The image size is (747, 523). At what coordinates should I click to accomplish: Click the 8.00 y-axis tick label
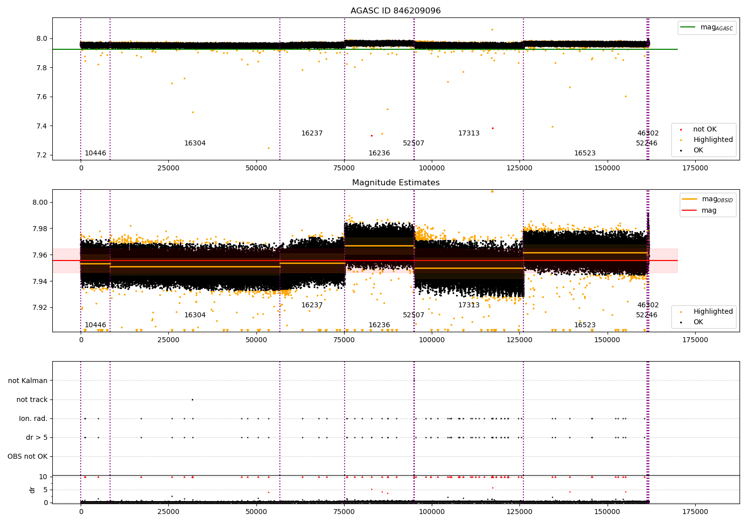coord(40,203)
